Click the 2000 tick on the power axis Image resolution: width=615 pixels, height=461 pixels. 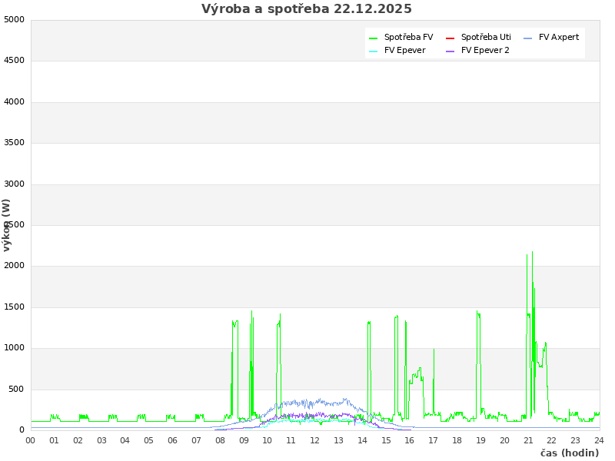pos(14,266)
